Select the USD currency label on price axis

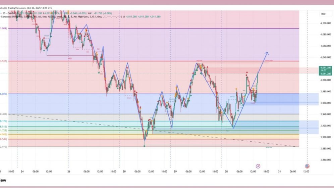tap(323, 14)
